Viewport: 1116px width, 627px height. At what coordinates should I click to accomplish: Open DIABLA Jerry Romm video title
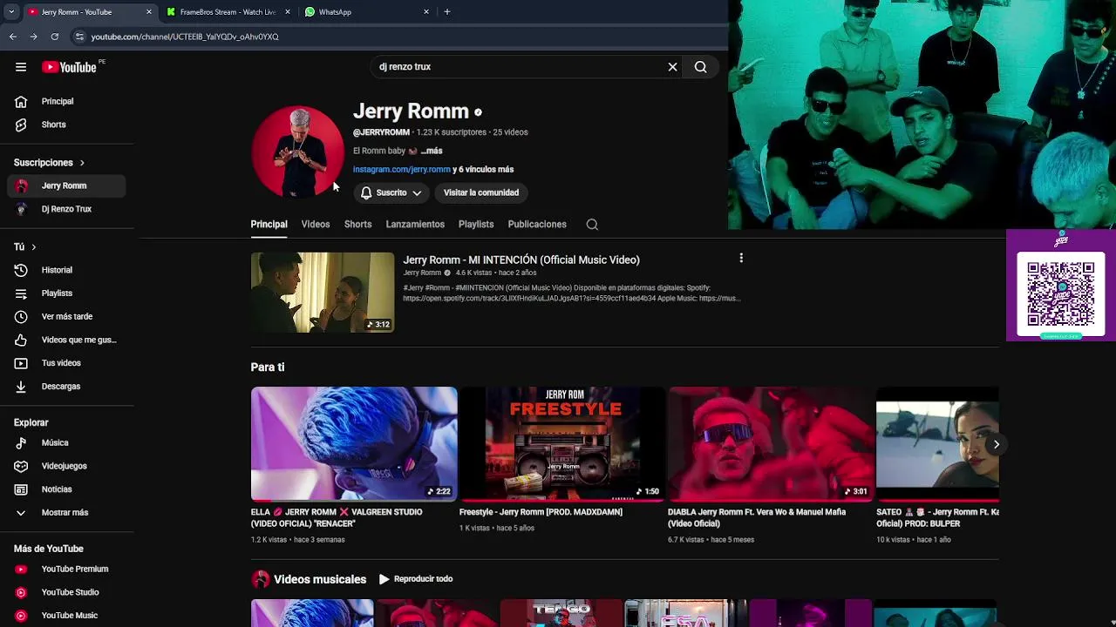tap(757, 517)
